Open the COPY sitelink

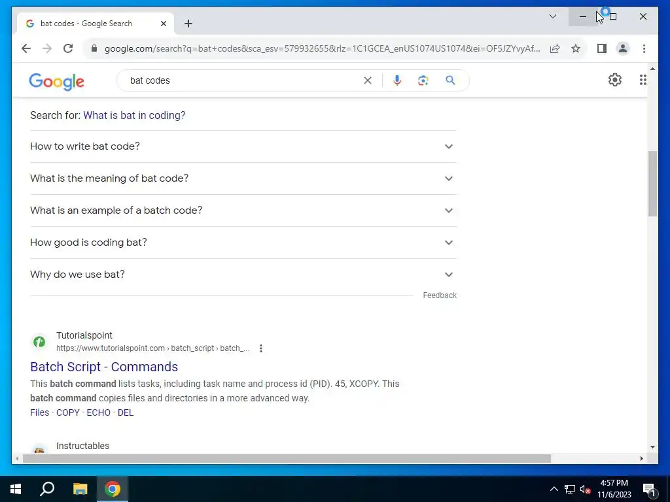coord(68,412)
